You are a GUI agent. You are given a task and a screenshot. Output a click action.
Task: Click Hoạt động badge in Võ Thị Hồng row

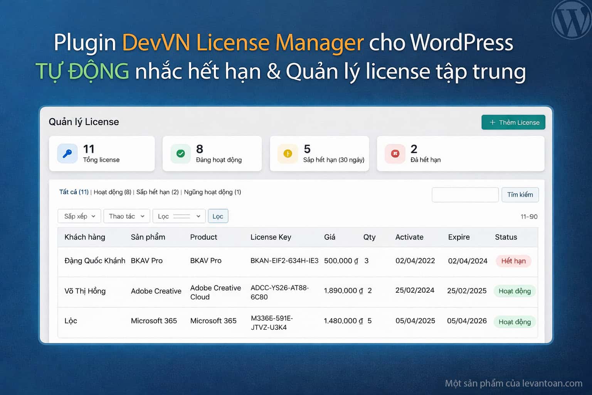coord(515,291)
